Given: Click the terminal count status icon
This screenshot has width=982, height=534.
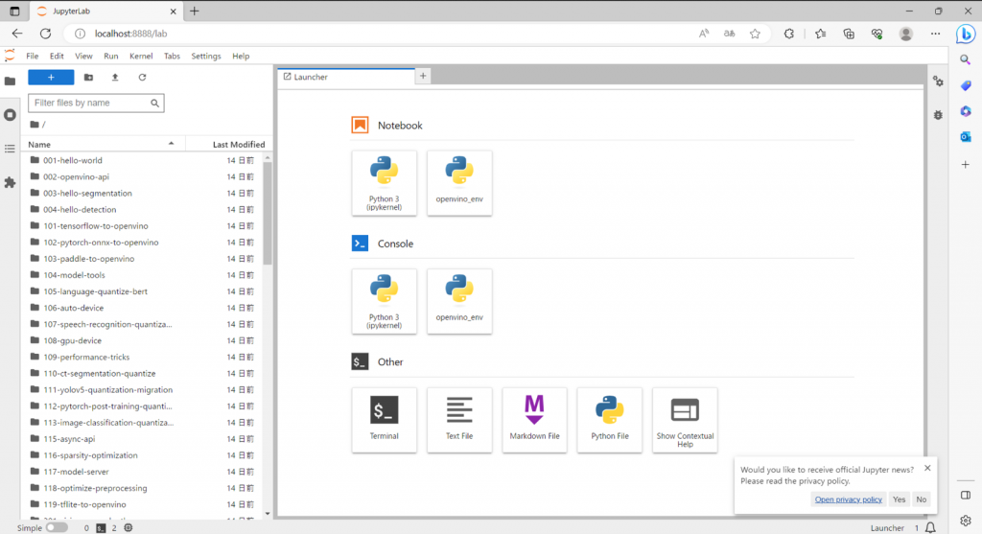Looking at the screenshot, I should click(101, 527).
